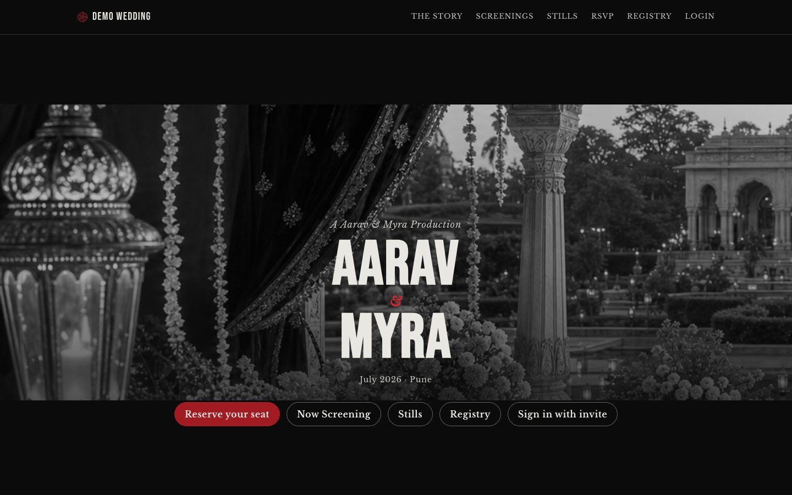Click the 'A Aarav & Myra Production' tagline
This screenshot has height=495, width=792.
click(x=395, y=224)
